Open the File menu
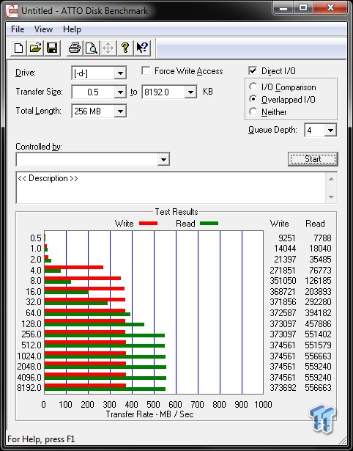This screenshot has height=451, width=353. coord(18,29)
